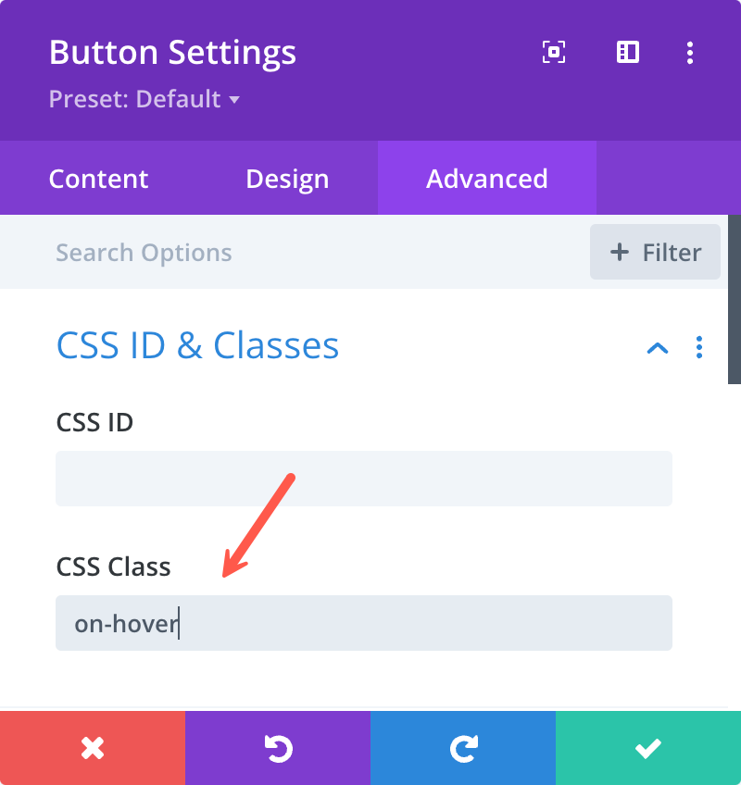Click the CSS Class label text
The image size is (741, 785).
113,567
